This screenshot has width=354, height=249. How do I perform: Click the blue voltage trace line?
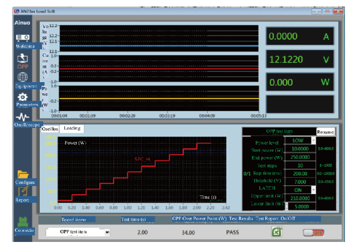(159, 46)
